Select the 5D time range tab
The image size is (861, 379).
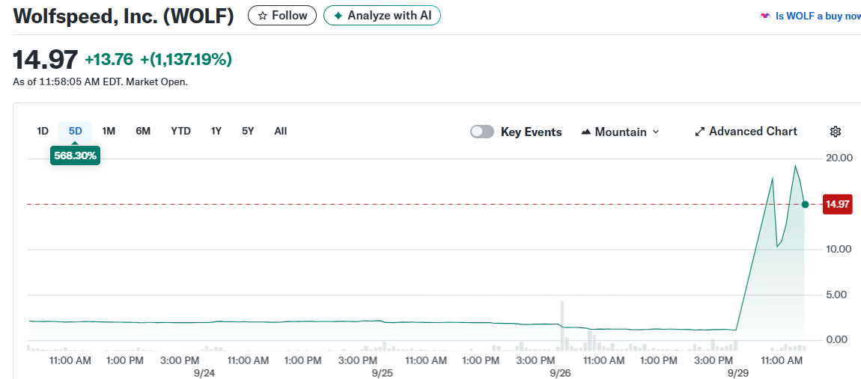coord(75,131)
